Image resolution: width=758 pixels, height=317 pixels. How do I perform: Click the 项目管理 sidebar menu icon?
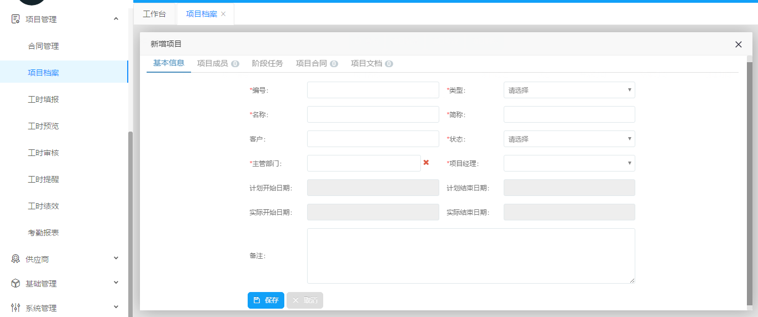tap(16, 19)
